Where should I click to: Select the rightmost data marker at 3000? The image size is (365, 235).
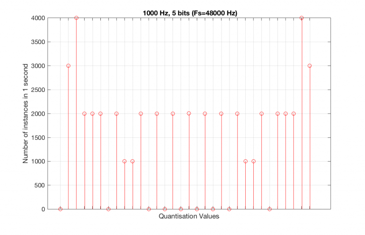pyautogui.click(x=310, y=66)
